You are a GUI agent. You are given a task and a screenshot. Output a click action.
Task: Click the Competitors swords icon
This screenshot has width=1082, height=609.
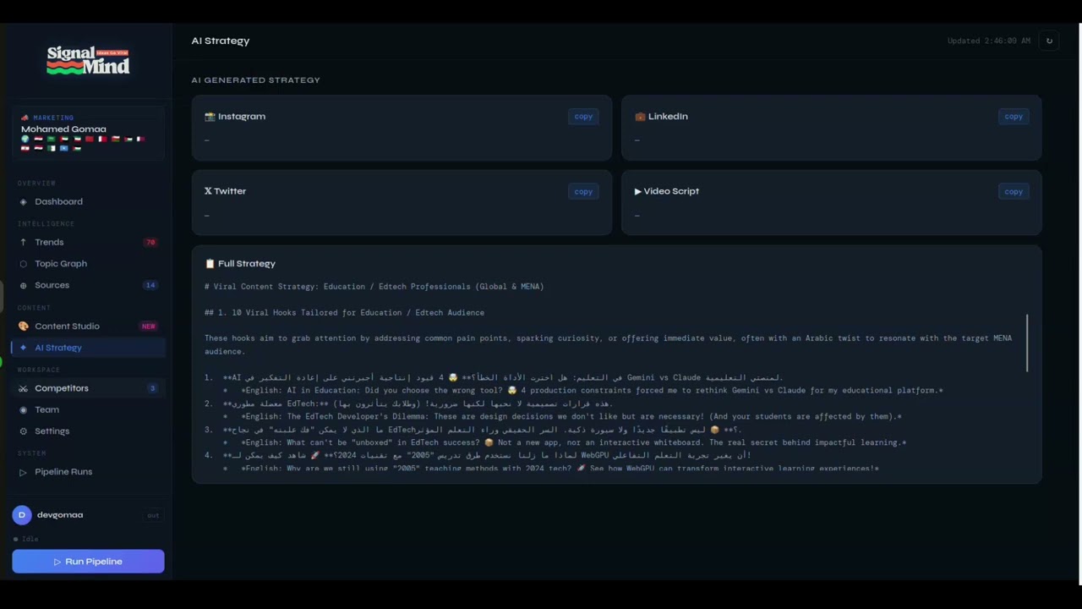23,388
